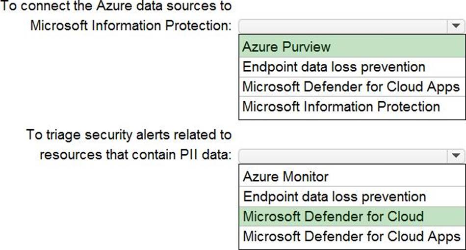Select Azure Purview from the first list
The image size is (466, 250).
pyautogui.click(x=286, y=47)
